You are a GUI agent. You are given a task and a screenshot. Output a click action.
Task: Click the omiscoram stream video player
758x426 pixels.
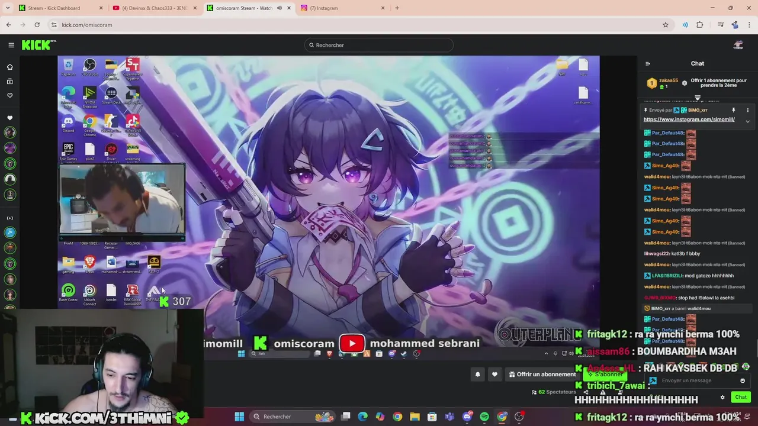coord(329,207)
